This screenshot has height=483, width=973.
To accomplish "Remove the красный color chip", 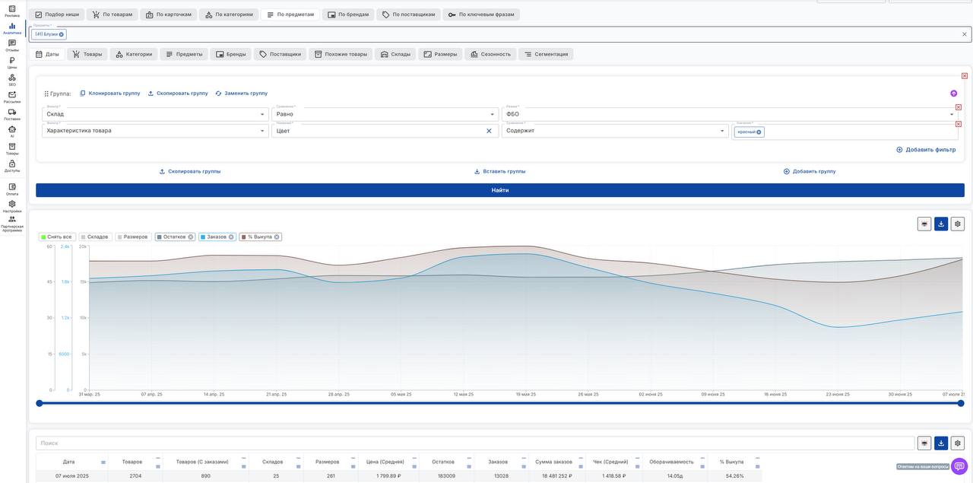I will pos(759,132).
